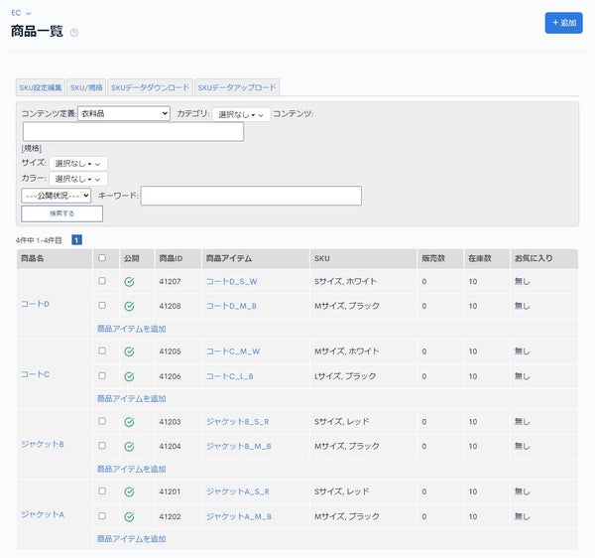This screenshot has width=595, height=558.
Task: Click 商品アイテムを追加 under ジャケットB
Action: click(x=131, y=469)
